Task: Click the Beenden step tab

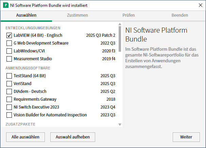Action: tap(180, 15)
